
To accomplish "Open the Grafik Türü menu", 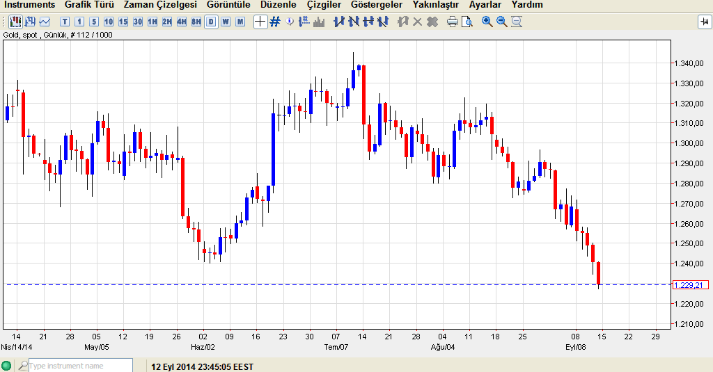I will click(x=89, y=5).
